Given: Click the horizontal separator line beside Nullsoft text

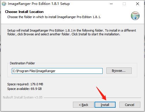Looking at the screenshot, I should click(93, 98).
